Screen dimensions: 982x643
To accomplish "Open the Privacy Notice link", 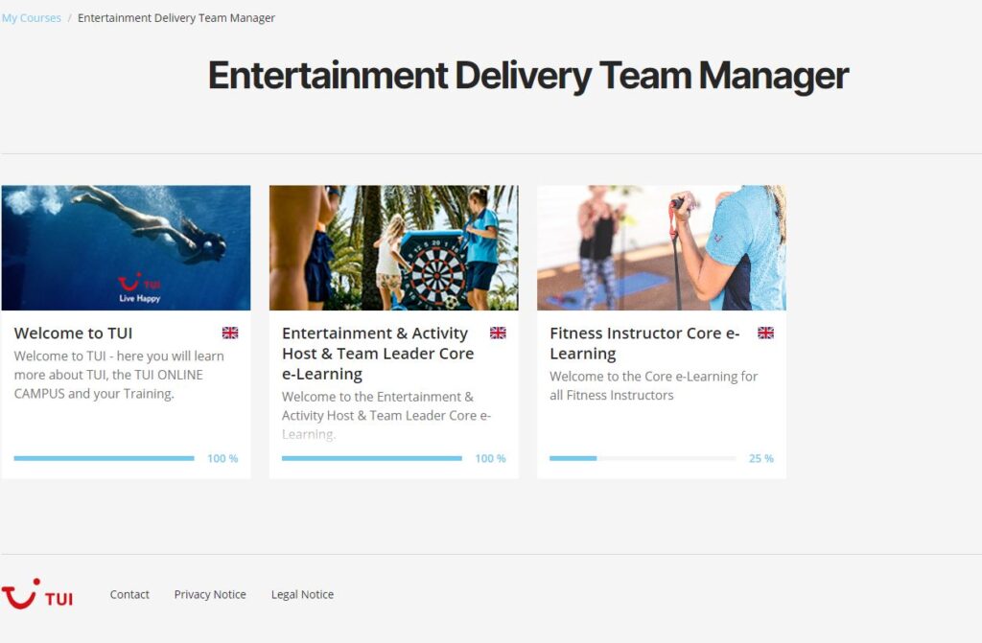I will (210, 594).
